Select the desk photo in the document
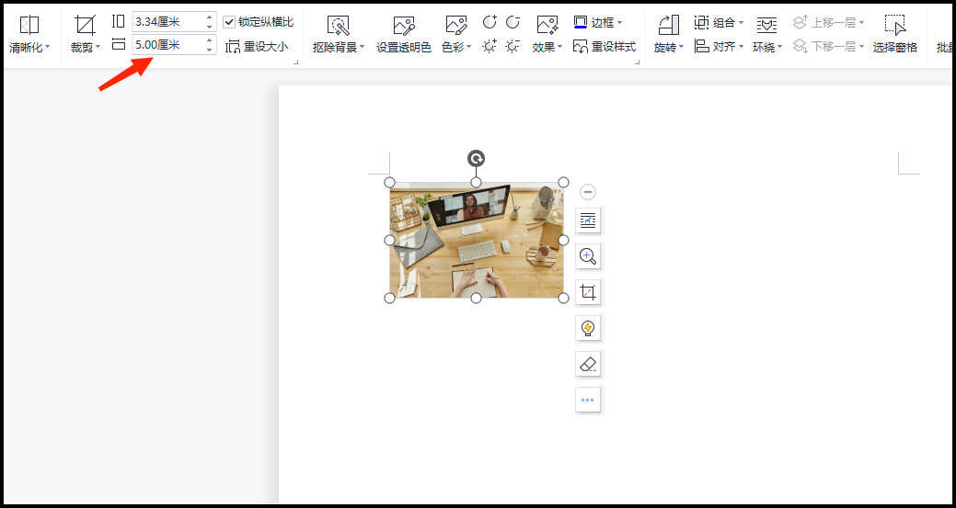This screenshot has width=956, height=508. 477,240
